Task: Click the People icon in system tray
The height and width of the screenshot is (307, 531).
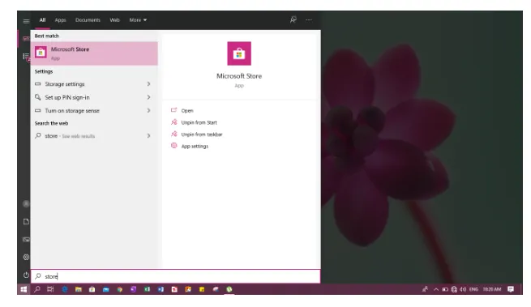Action: [425, 289]
